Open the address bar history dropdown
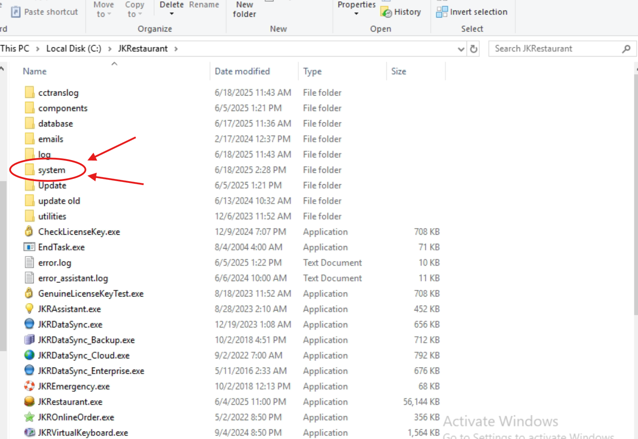The image size is (638, 439). pos(461,49)
